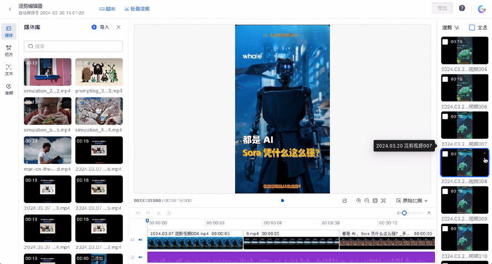Select the man-on-the-...d.mp4 thumbnail

click(x=47, y=150)
